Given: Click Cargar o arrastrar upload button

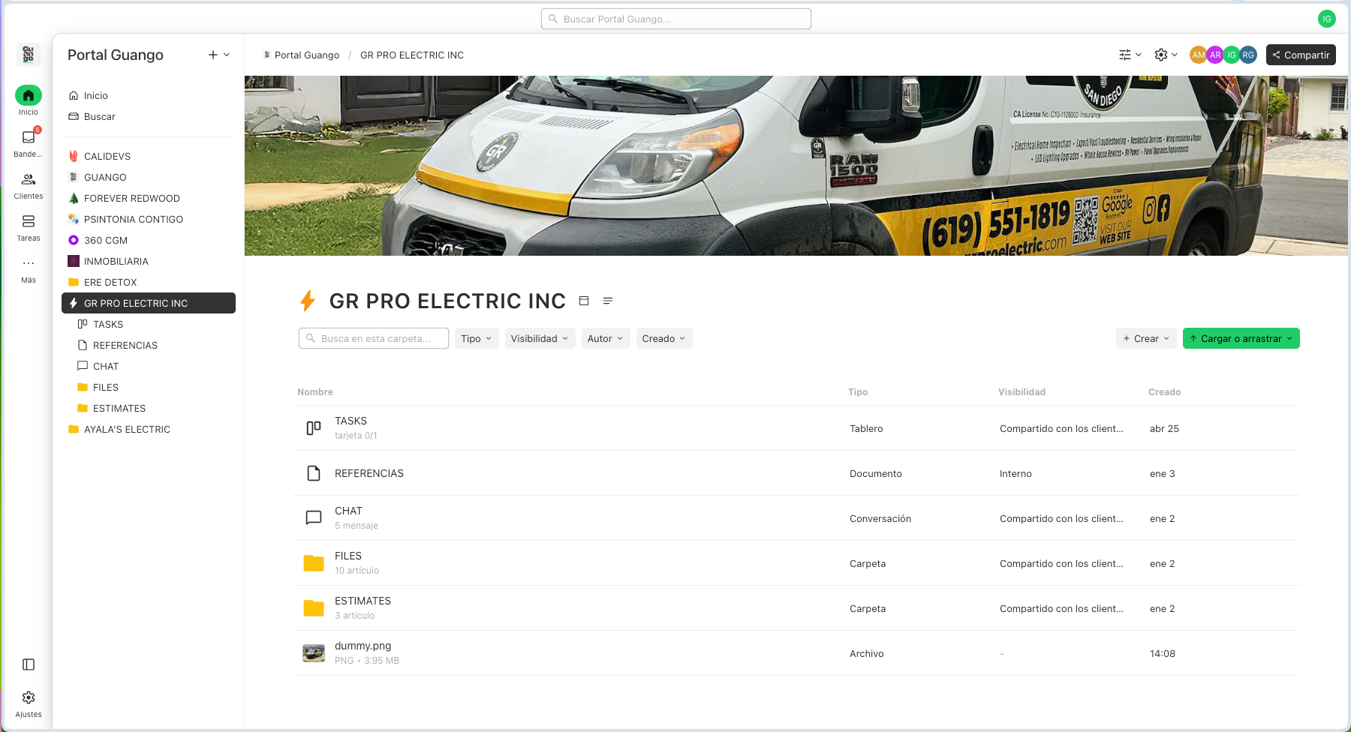Looking at the screenshot, I should (x=1241, y=338).
